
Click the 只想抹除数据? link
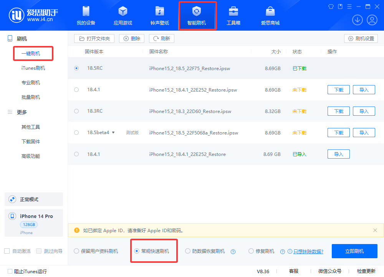coord(308,252)
